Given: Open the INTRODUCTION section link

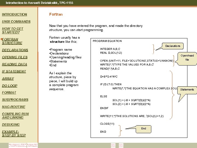Looking at the screenshot, I should pyautogui.click(x=15, y=15).
